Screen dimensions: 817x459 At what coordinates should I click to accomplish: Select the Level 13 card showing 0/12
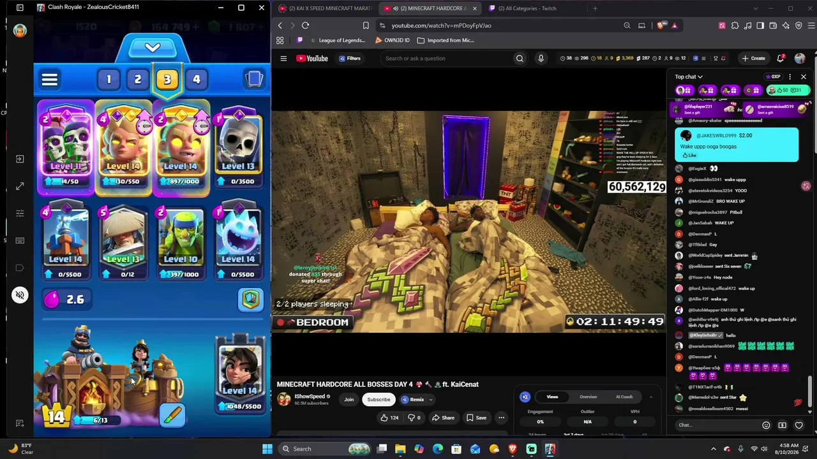pyautogui.click(x=123, y=242)
